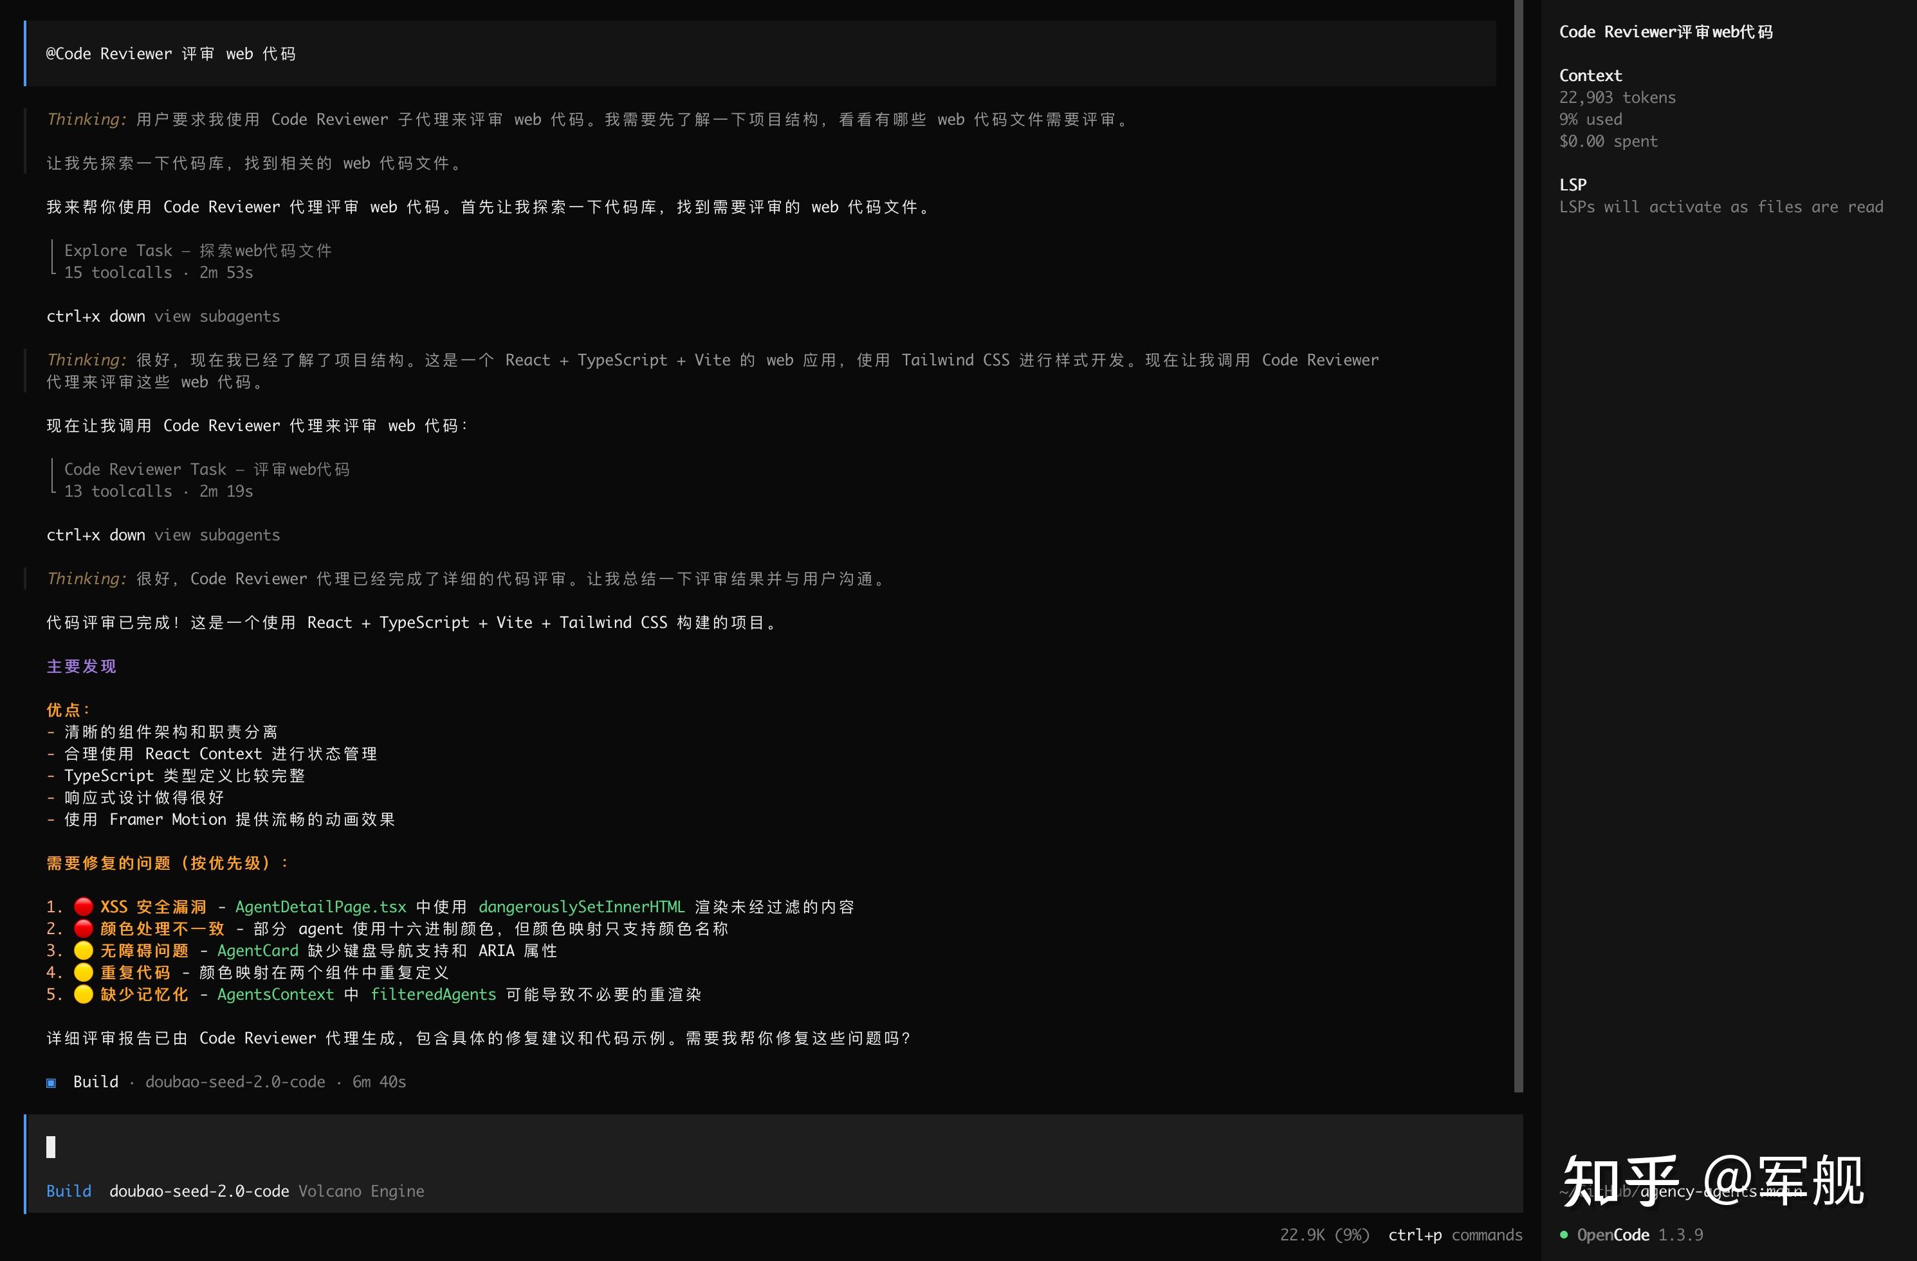
Task: Click the red dot beside XSS 安全漏洞
Action: point(84,907)
